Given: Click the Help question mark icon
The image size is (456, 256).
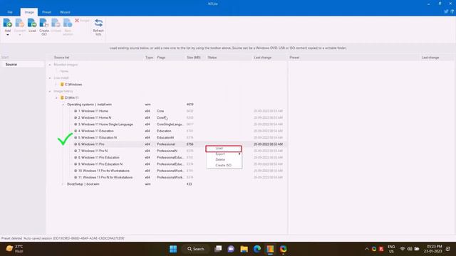Looking at the screenshot, I should [x=452, y=11].
